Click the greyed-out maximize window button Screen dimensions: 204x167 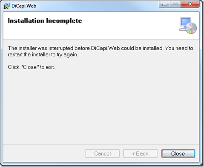(175, 4)
